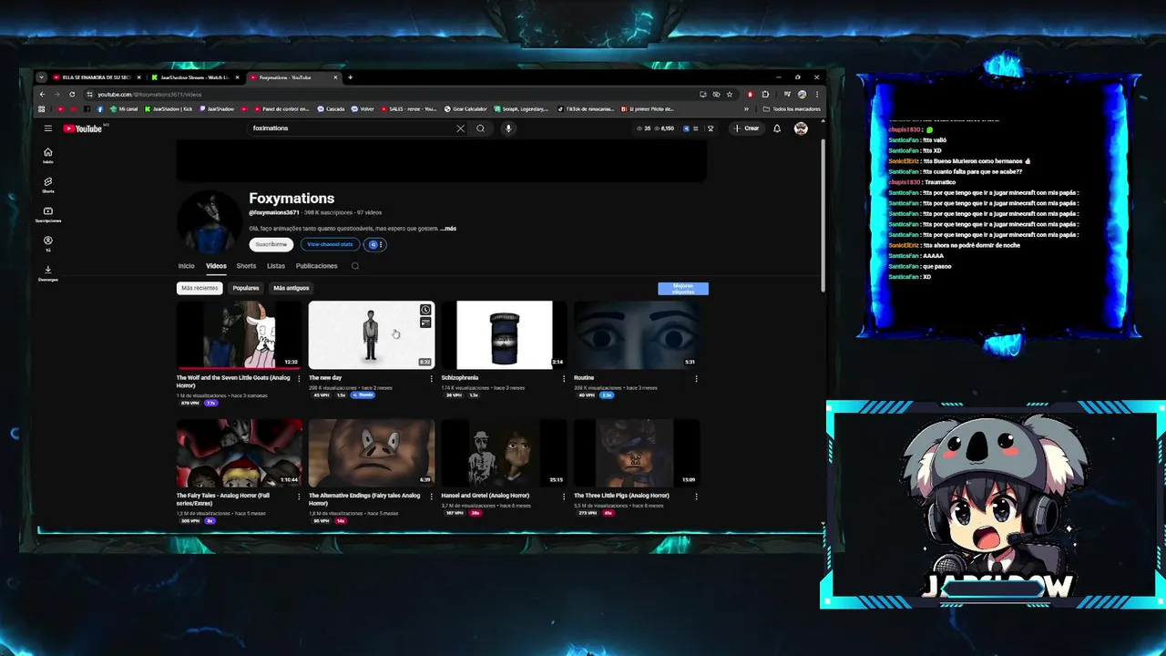The width and height of the screenshot is (1166, 656).
Task: Open options for Schizophrenia video
Action: click(x=564, y=378)
